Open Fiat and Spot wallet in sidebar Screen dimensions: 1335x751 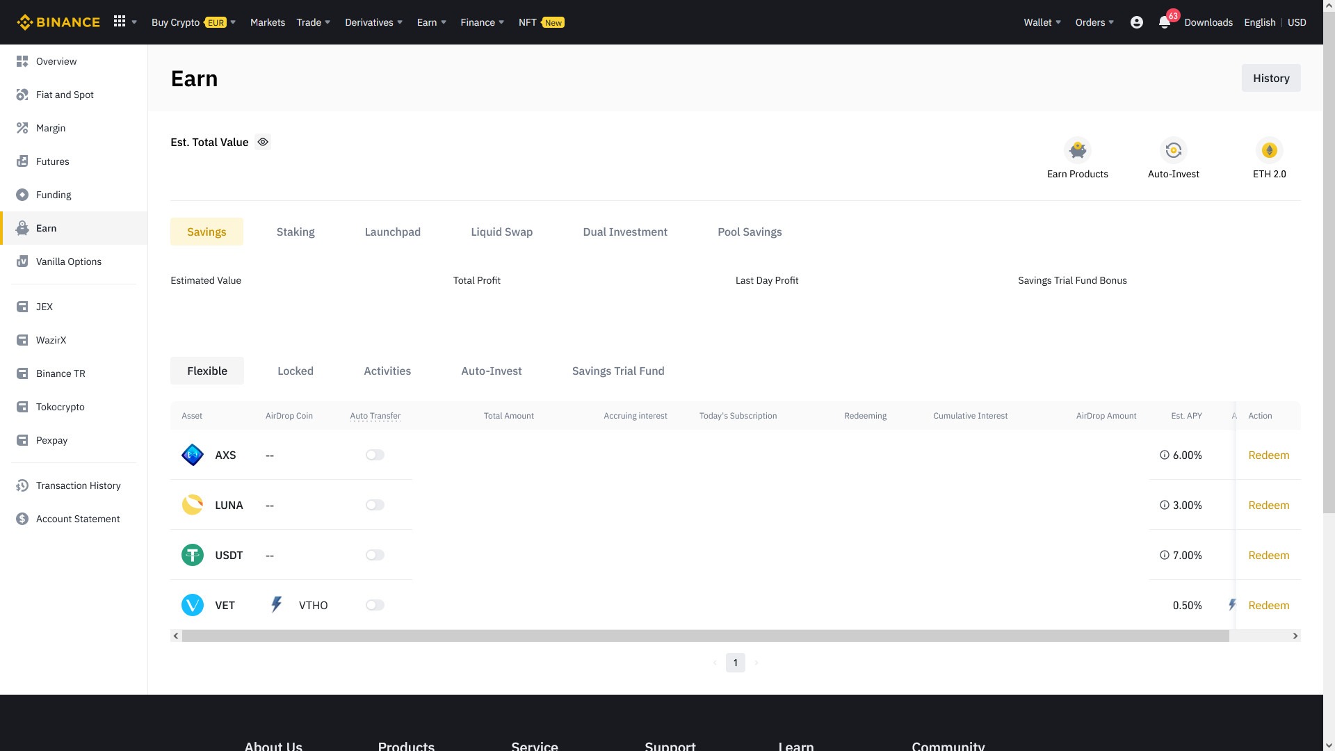74,95
